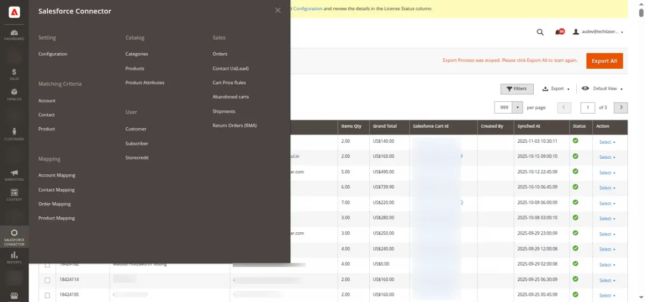Open the Filters button
Screen dimensions: 645x302
pos(517,89)
